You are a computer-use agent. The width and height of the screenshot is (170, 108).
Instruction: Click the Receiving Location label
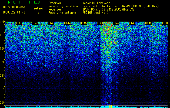(63, 6)
